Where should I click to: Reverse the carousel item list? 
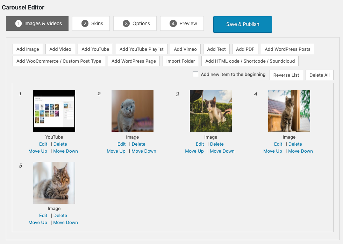click(x=286, y=75)
